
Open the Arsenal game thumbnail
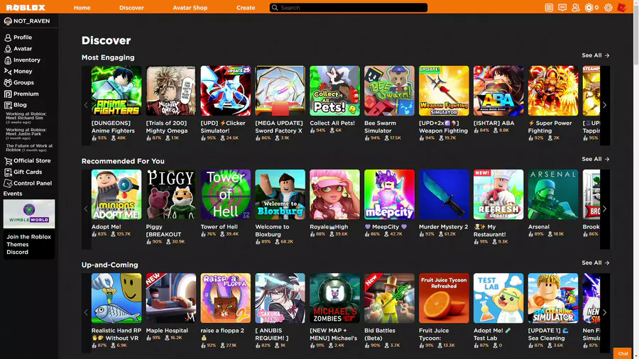pyautogui.click(x=553, y=194)
